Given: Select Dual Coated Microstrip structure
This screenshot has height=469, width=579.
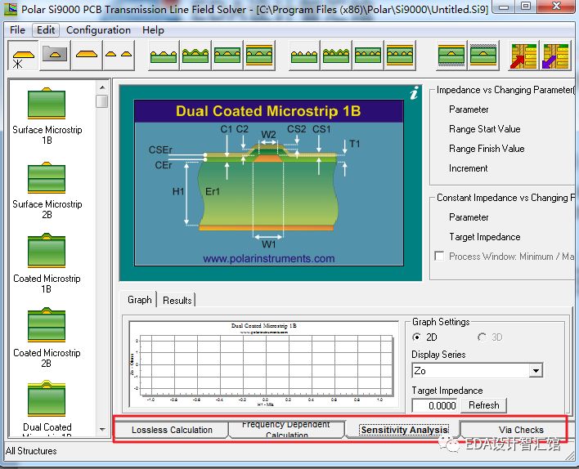Looking at the screenshot, I should (47, 408).
